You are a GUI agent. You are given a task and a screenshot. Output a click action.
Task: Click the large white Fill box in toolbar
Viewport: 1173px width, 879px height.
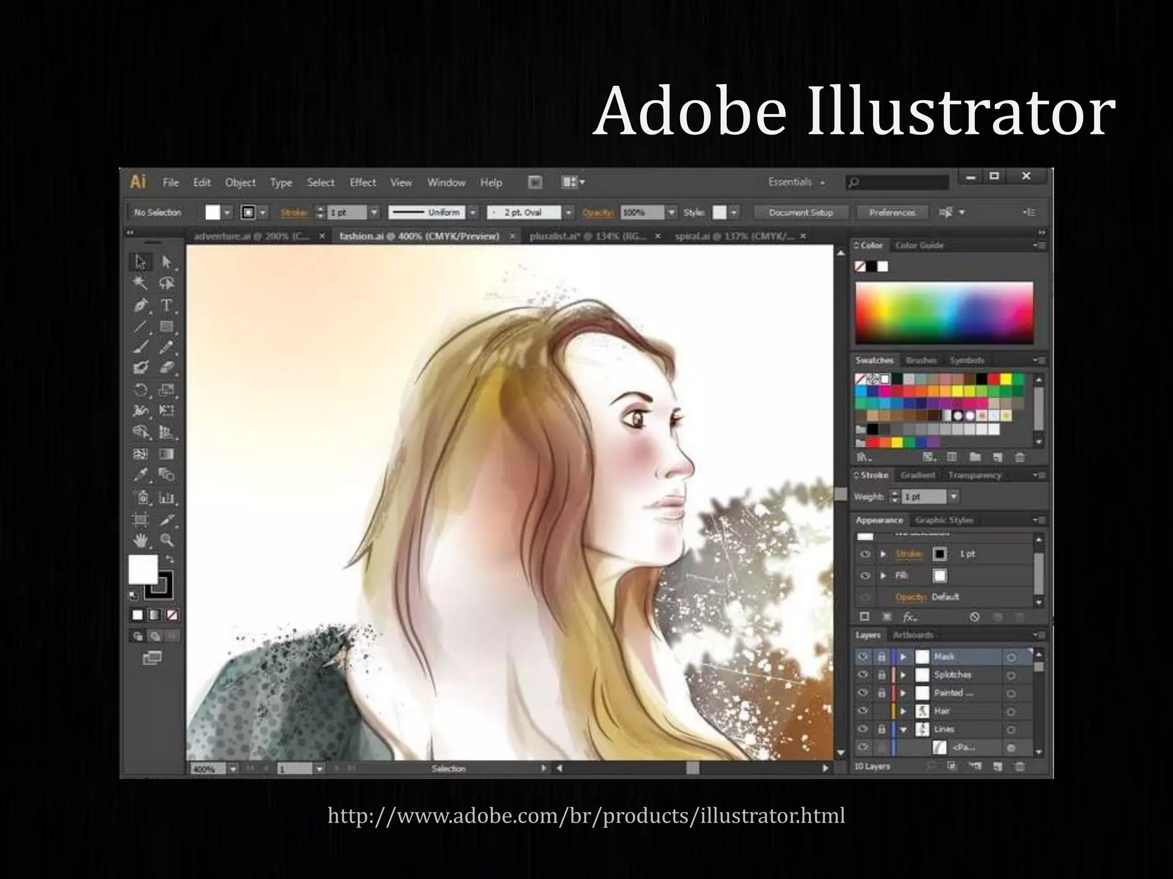pos(143,569)
